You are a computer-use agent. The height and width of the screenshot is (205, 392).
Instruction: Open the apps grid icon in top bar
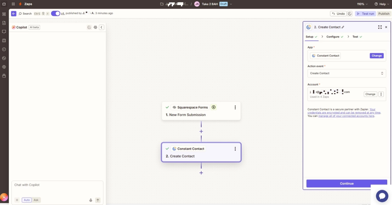(x=13, y=4)
